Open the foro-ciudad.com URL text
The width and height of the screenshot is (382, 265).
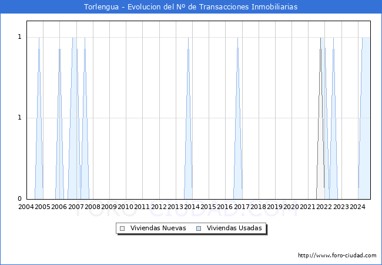point(337,256)
